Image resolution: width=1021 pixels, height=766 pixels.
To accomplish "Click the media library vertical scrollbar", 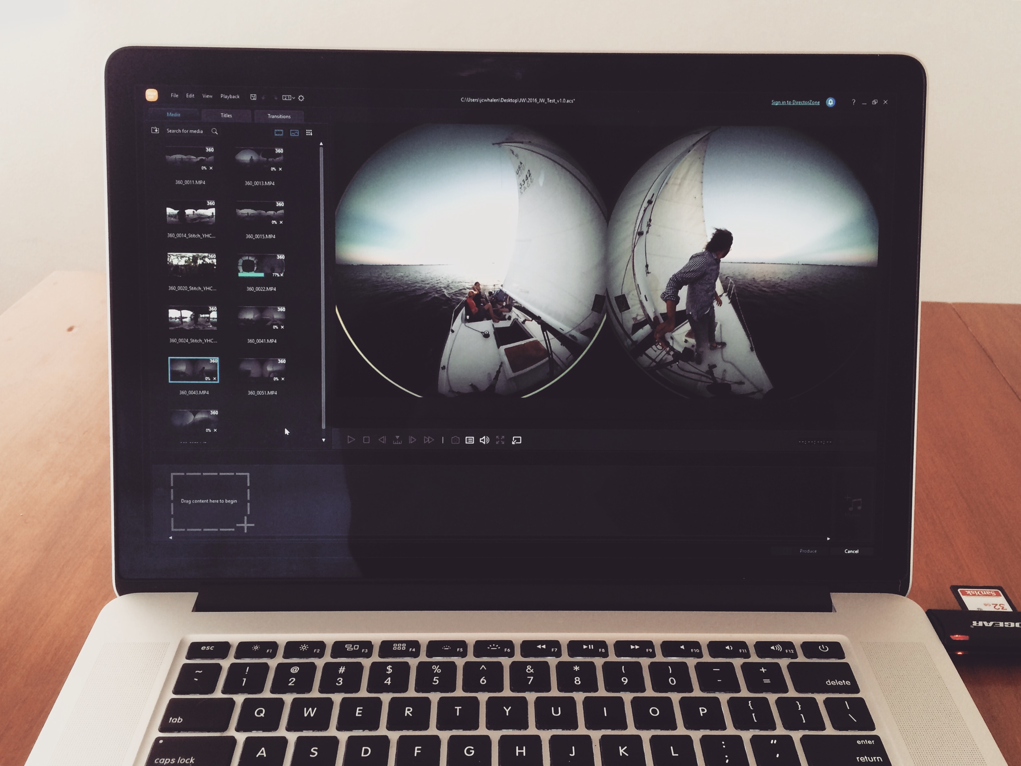I will (x=323, y=289).
